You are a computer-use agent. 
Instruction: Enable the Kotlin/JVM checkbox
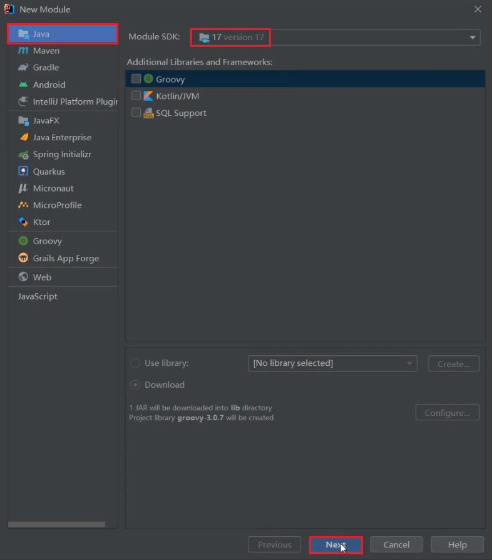136,95
